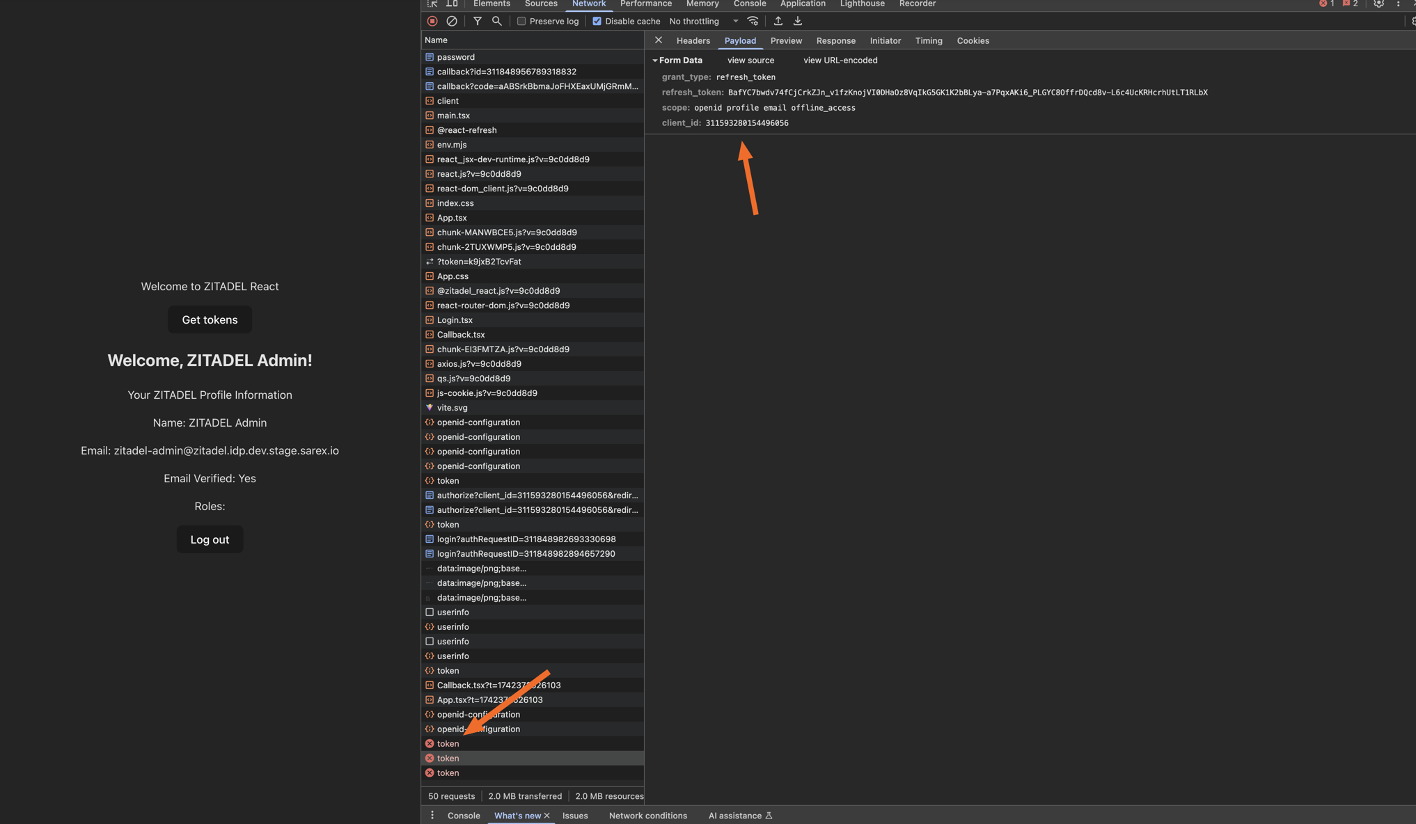The image size is (1416, 824).
Task: Open the AI assistance drawer tab
Action: 740,816
